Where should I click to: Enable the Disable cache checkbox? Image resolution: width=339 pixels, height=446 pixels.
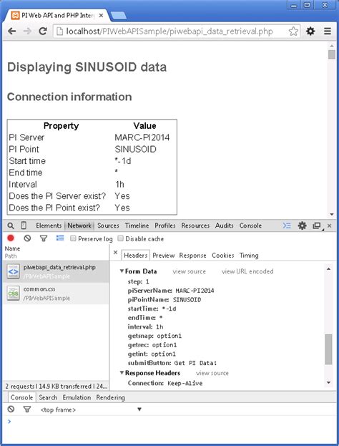pos(120,238)
